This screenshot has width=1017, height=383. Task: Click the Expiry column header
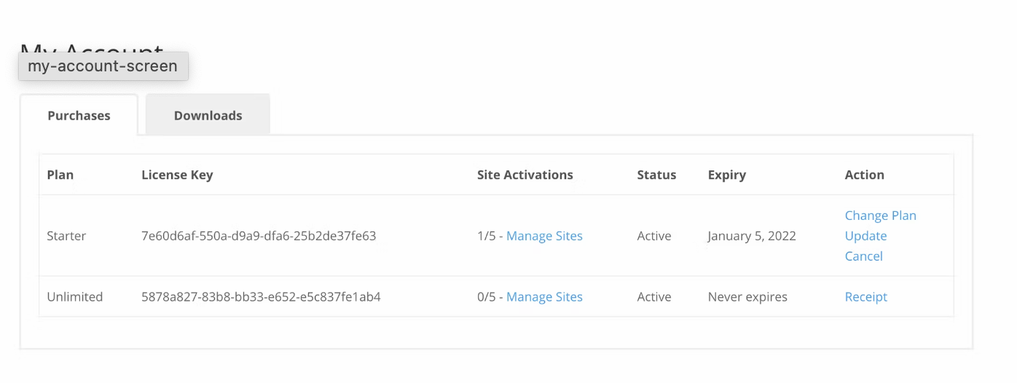[x=726, y=175]
